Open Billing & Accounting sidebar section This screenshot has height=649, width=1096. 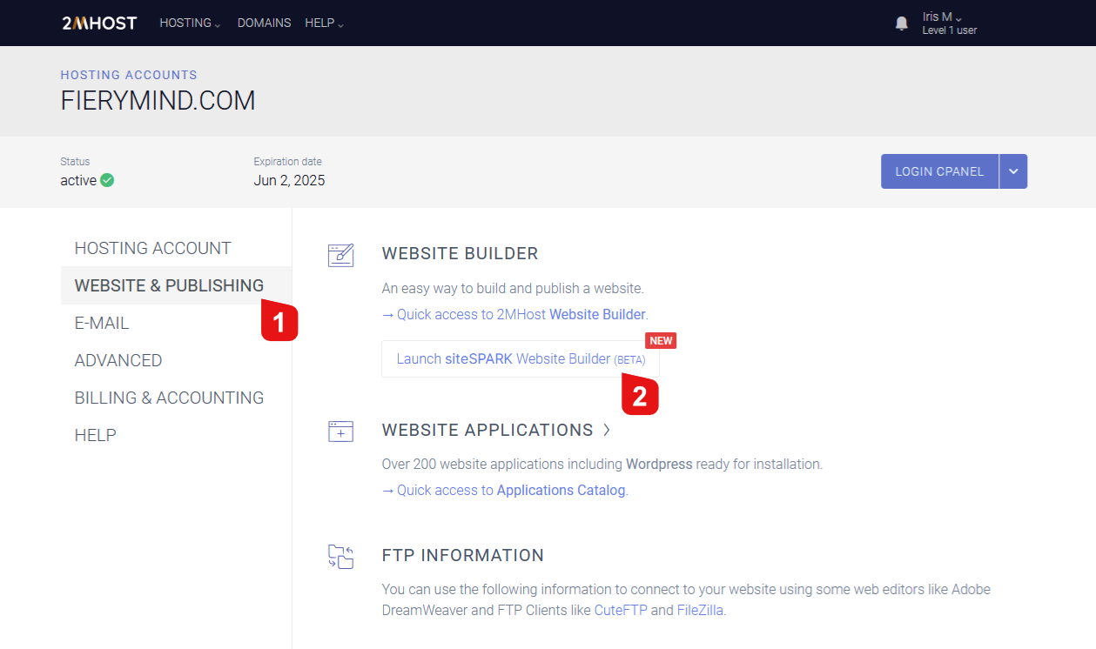pos(169,398)
